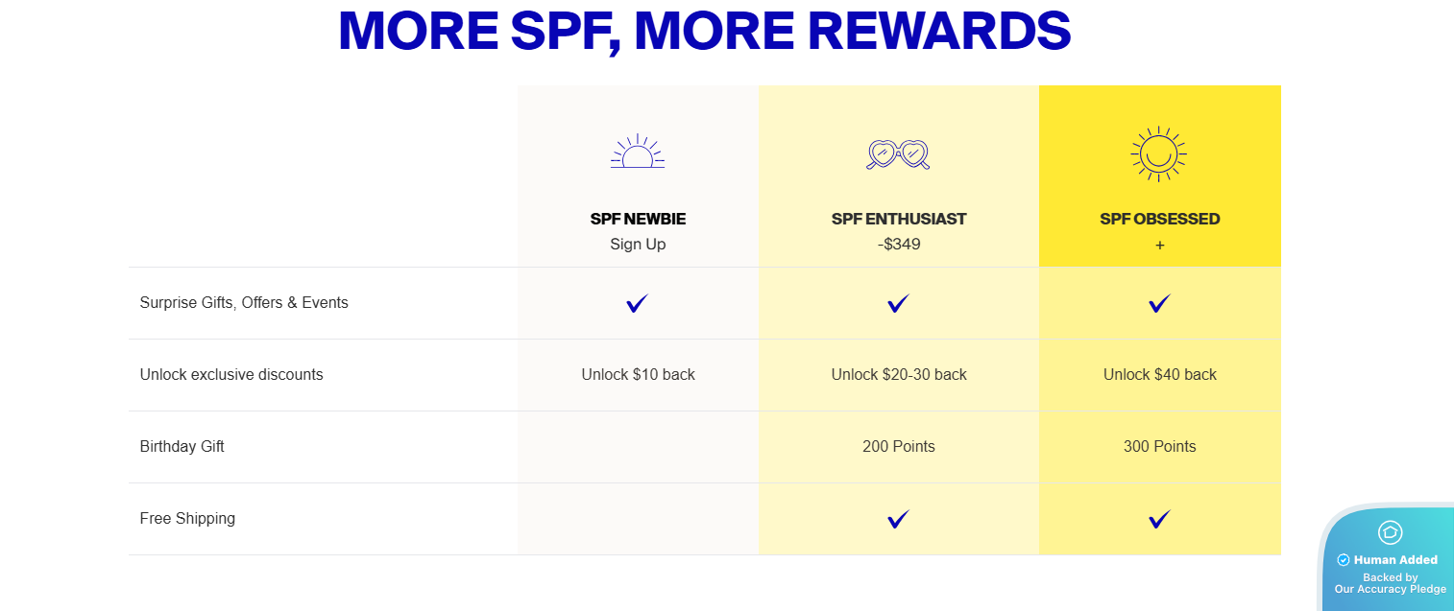
Task: Click the sunrise icon above SPF Newbie
Action: pyautogui.click(x=638, y=153)
